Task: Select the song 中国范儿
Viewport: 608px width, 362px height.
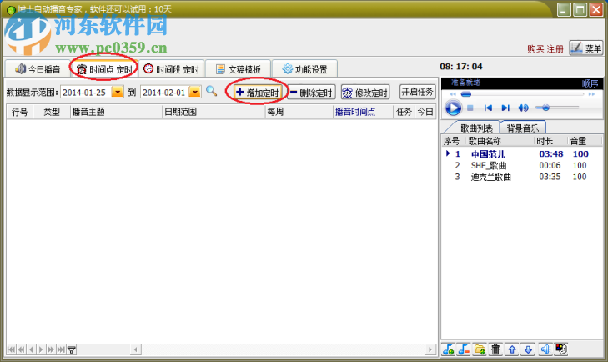Action: (x=488, y=154)
